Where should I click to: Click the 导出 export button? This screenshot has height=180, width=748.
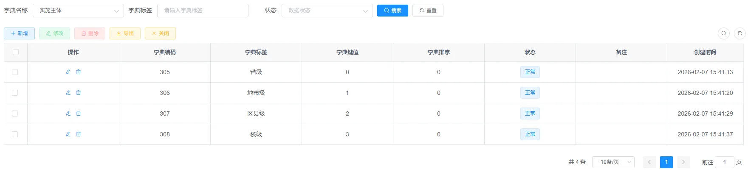tap(125, 33)
